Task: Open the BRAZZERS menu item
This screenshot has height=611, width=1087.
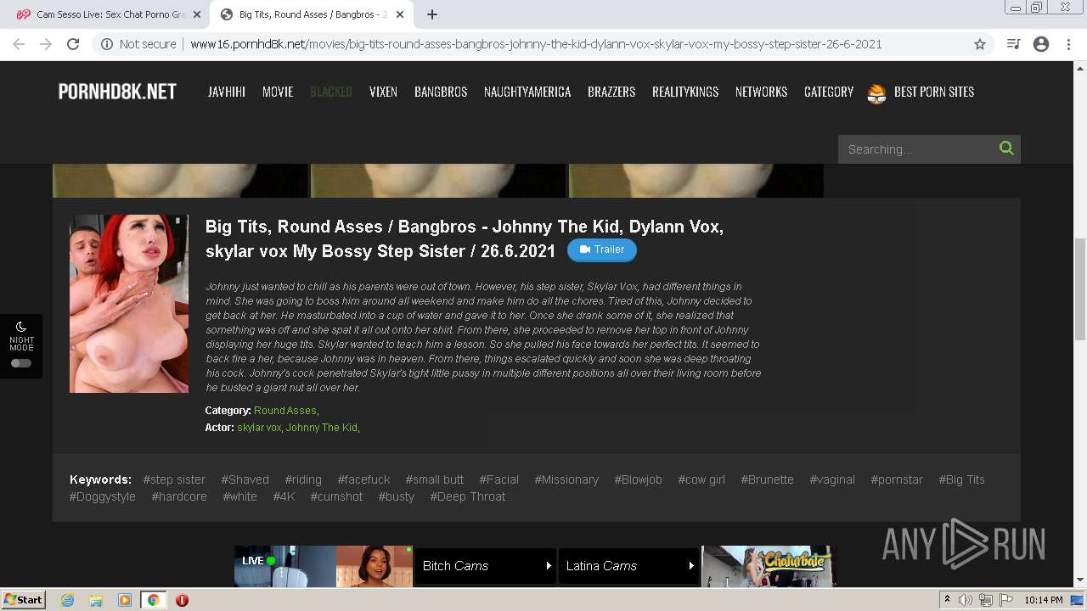Action: tap(611, 92)
